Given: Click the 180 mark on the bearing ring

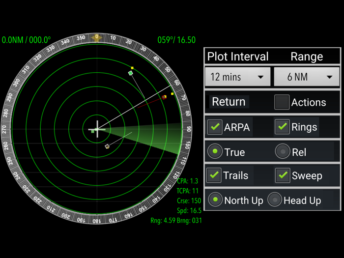Looking at the screenshot, I should 96,221.
